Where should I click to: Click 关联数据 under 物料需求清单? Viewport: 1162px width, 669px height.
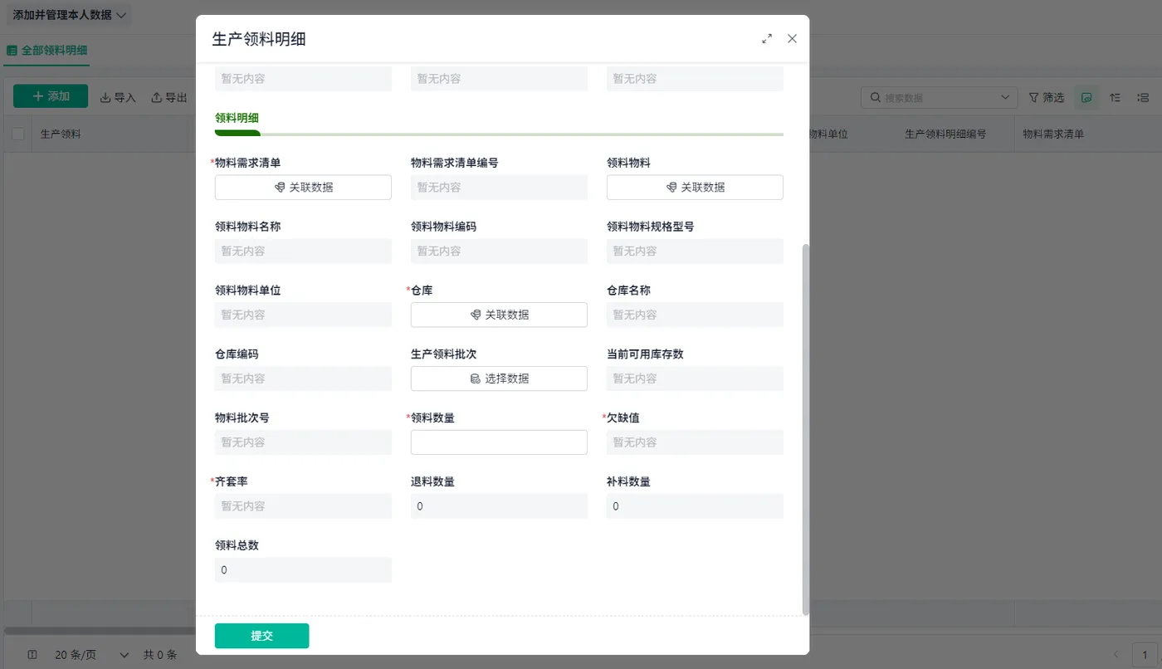pos(303,188)
